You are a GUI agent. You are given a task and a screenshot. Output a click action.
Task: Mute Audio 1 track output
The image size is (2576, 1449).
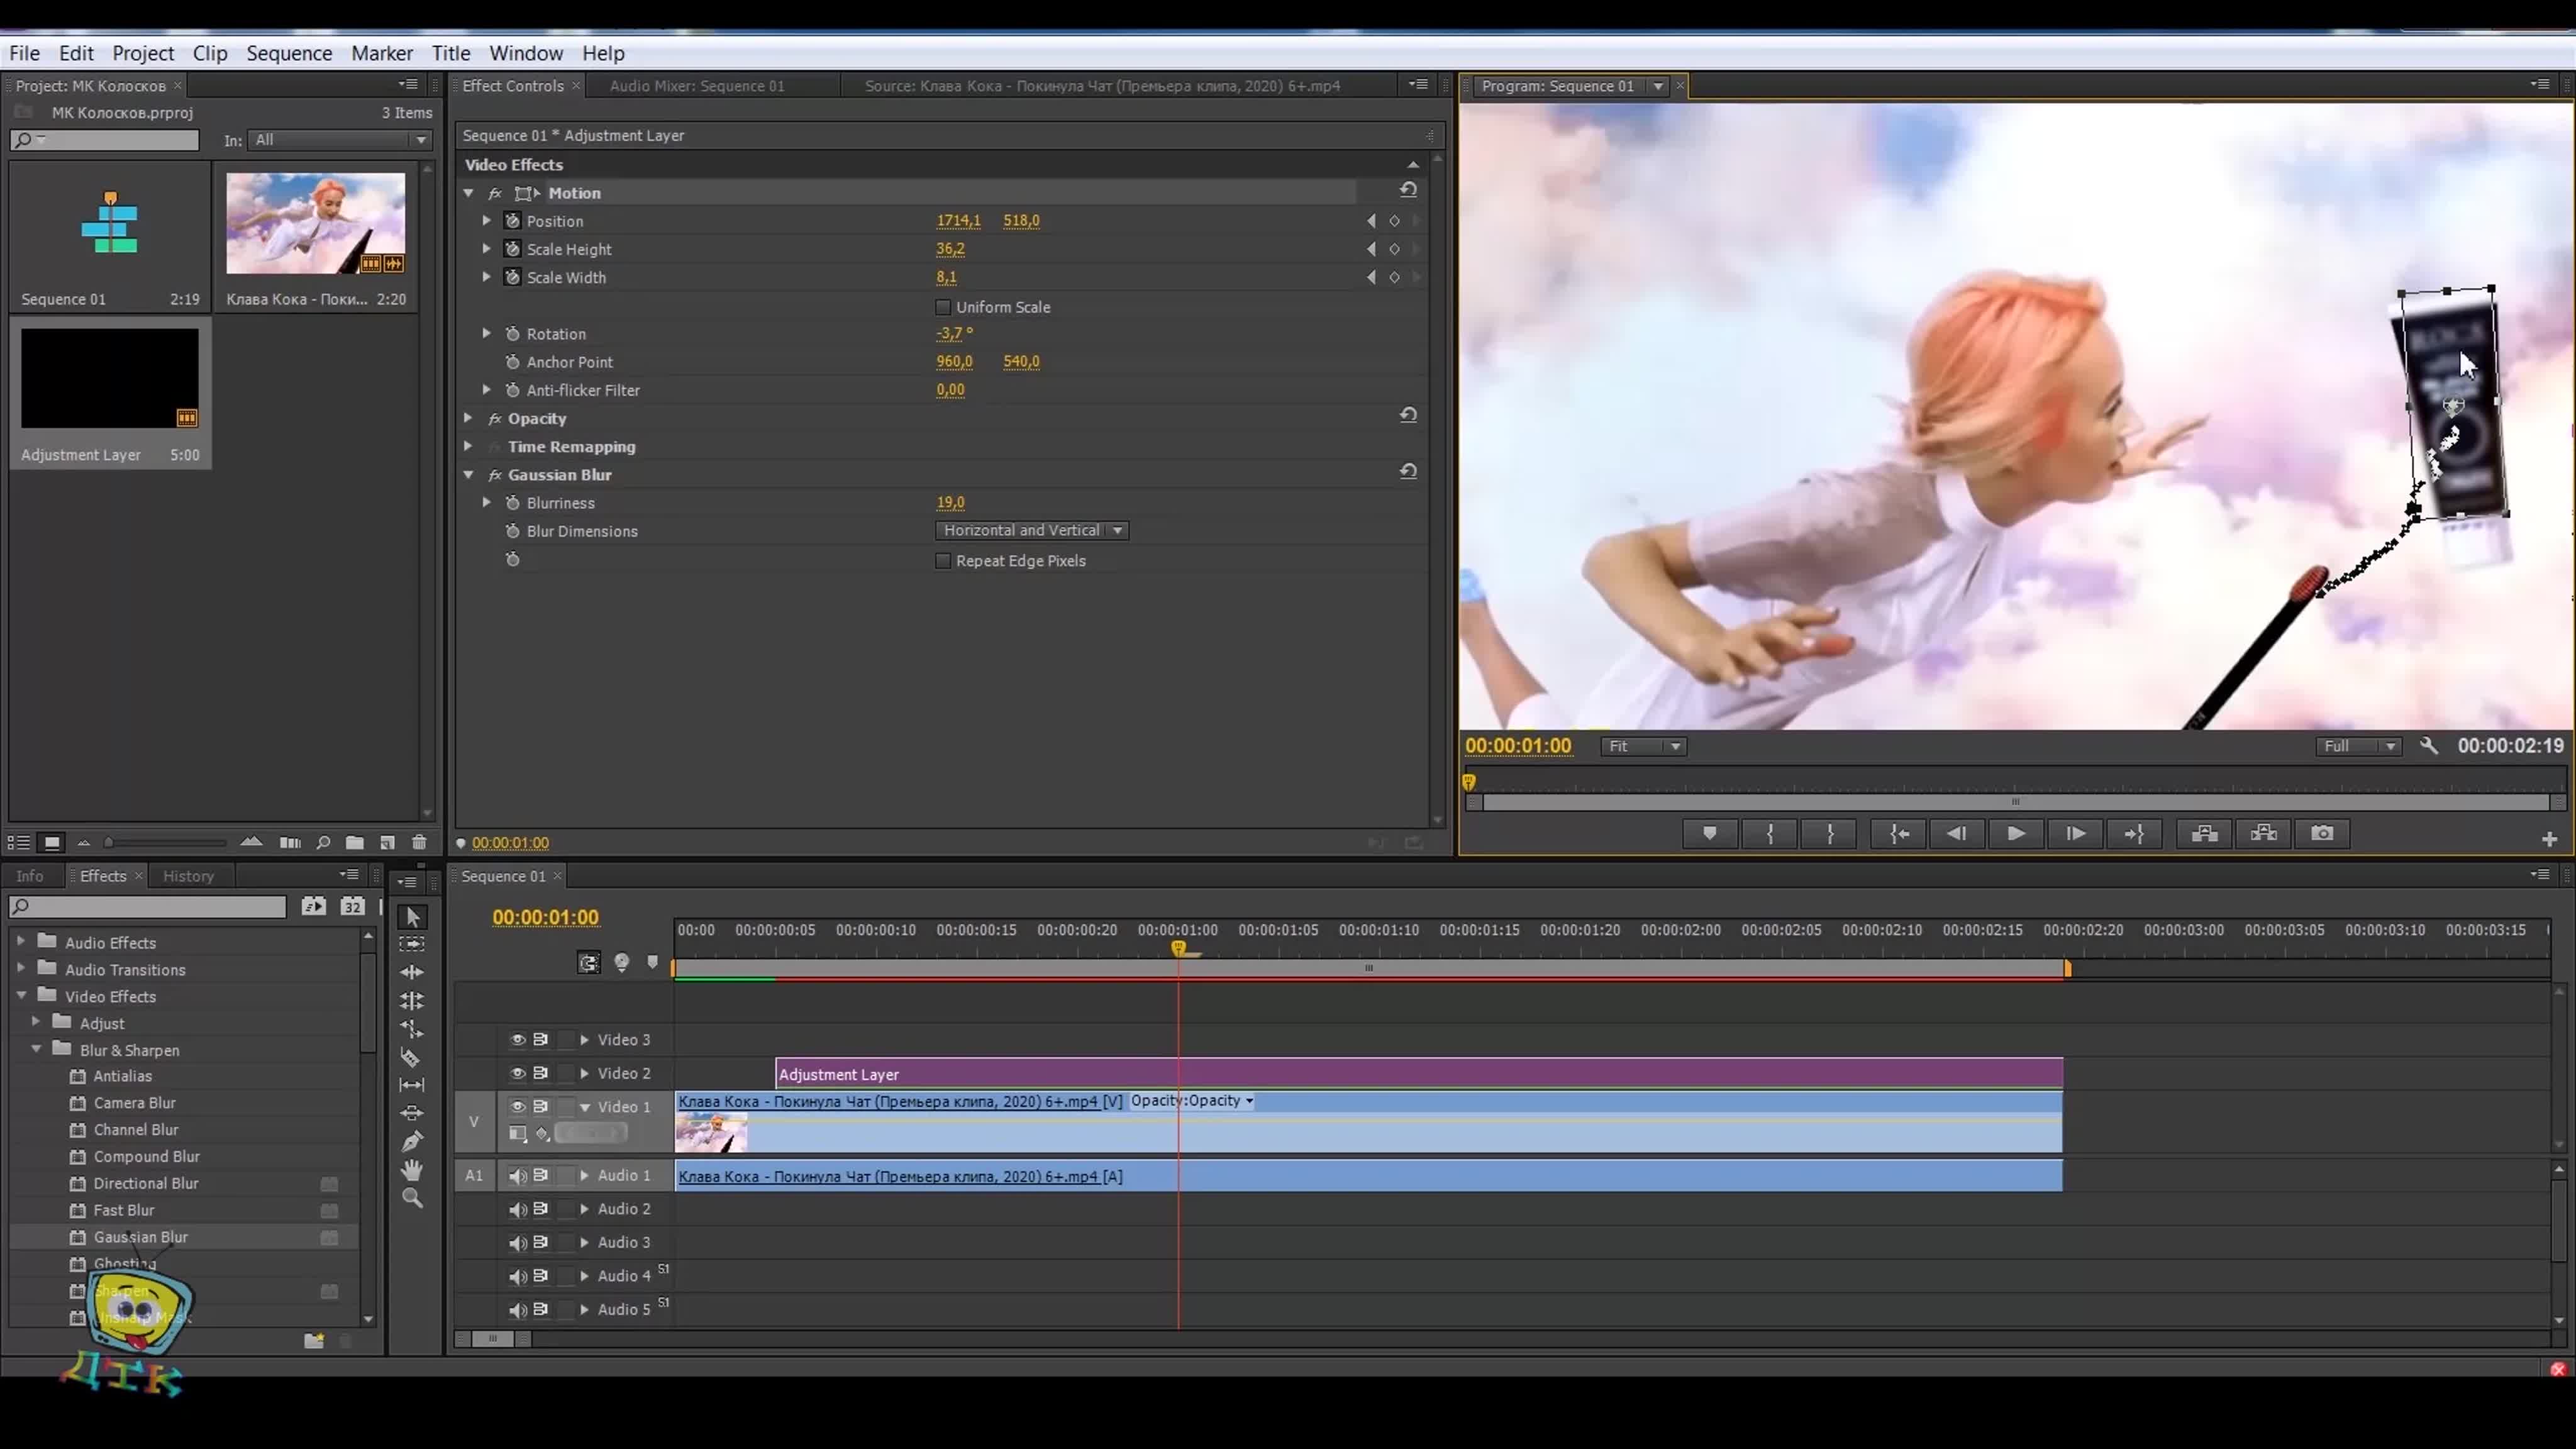pyautogui.click(x=517, y=1176)
